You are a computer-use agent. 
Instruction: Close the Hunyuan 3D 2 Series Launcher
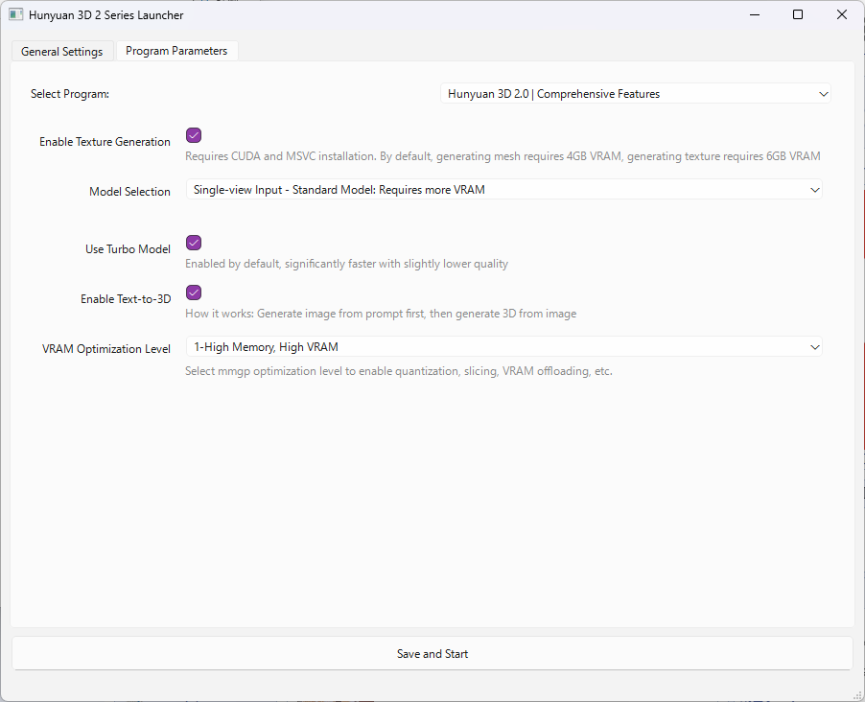(841, 15)
